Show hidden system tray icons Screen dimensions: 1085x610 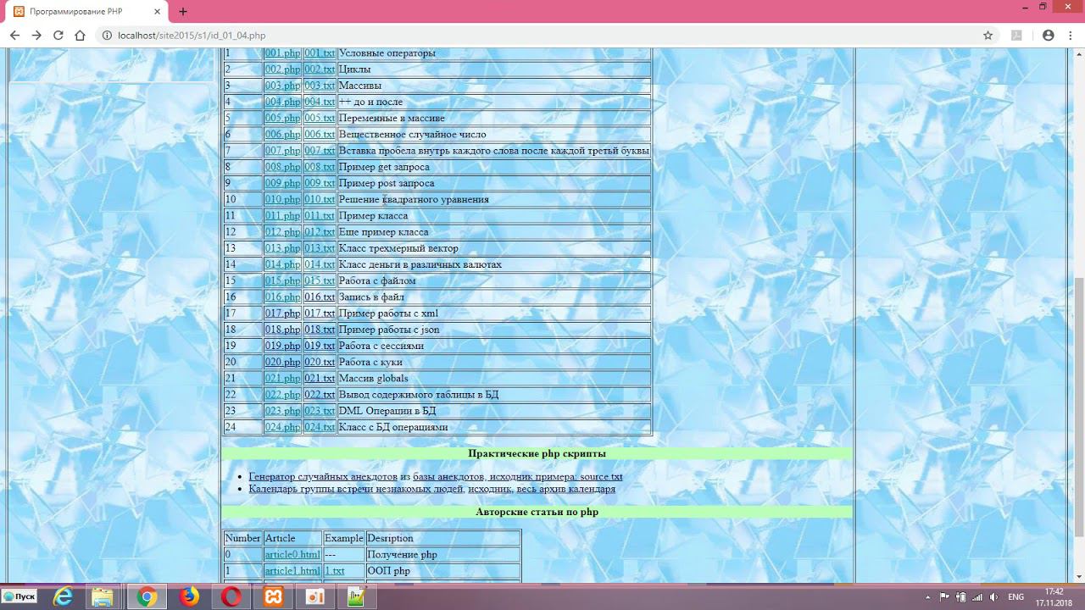929,597
